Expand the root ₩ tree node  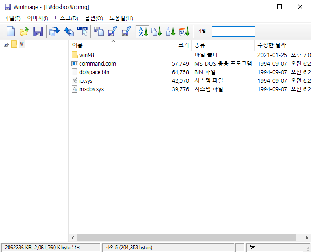click(x=5, y=45)
